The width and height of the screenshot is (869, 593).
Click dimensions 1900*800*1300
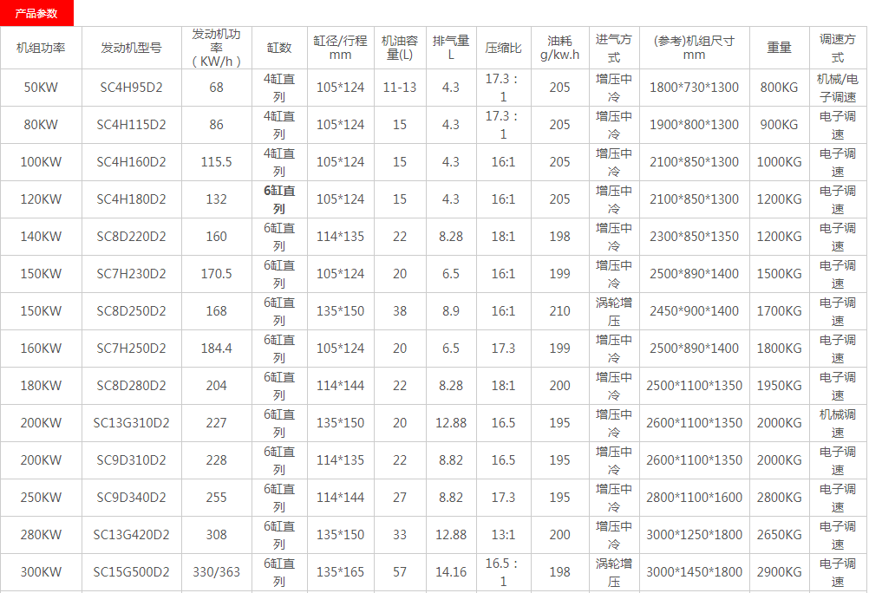click(x=694, y=125)
